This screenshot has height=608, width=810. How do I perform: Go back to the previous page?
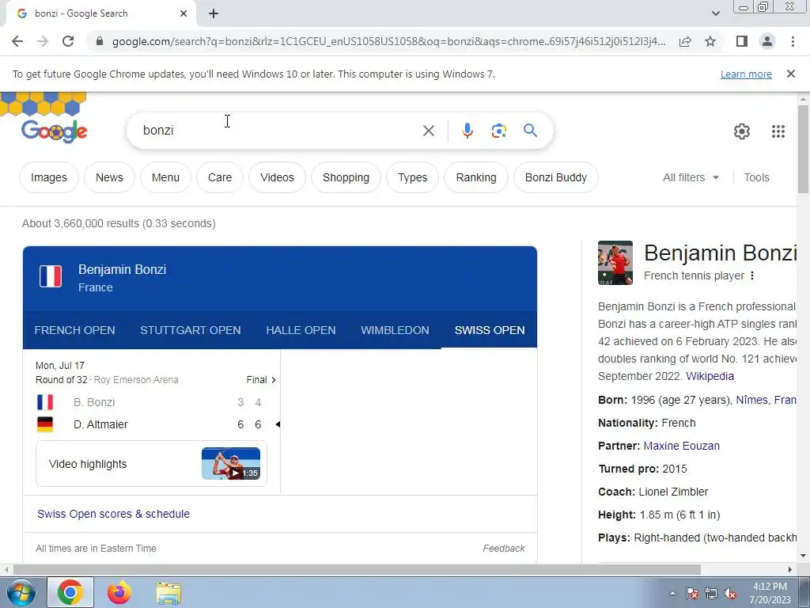17,41
